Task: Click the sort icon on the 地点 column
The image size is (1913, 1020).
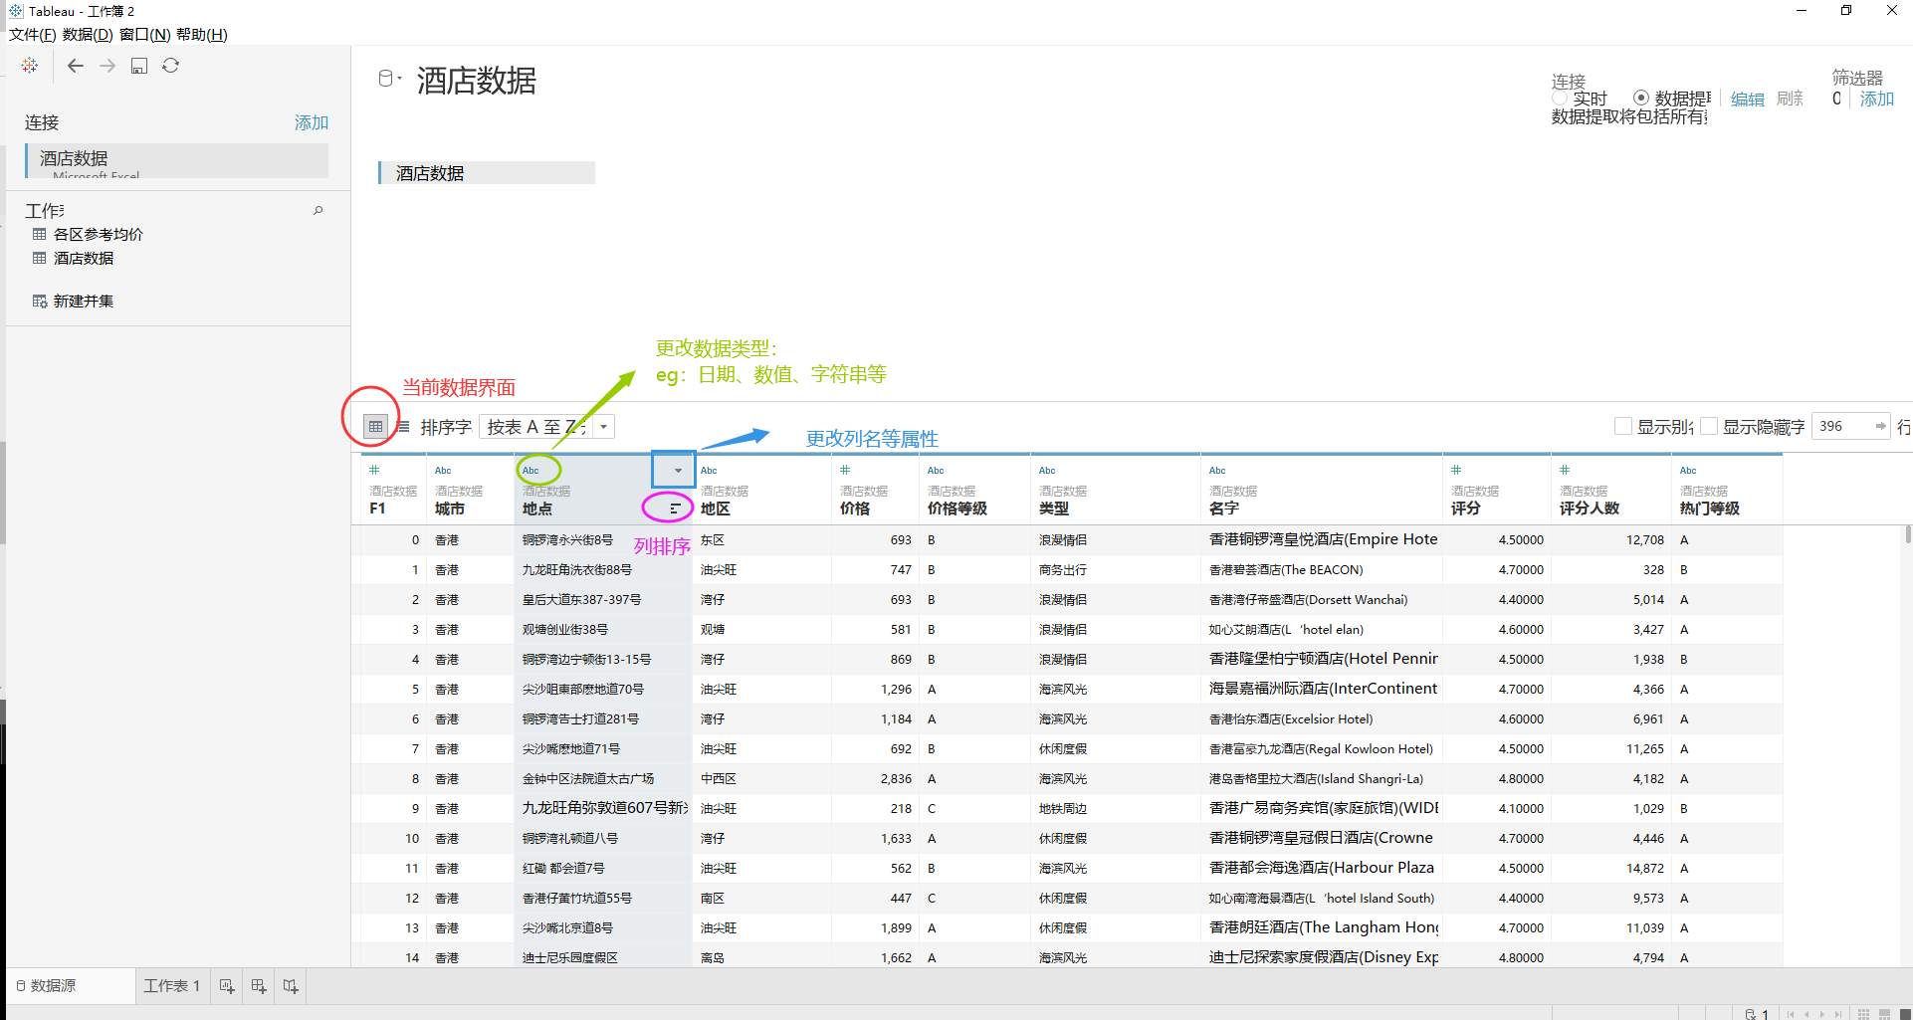Action: coord(675,509)
